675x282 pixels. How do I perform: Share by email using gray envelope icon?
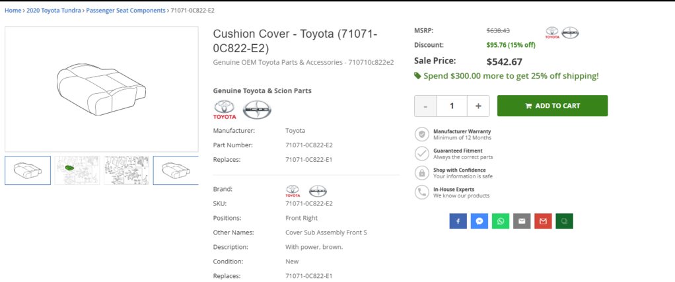(x=522, y=221)
